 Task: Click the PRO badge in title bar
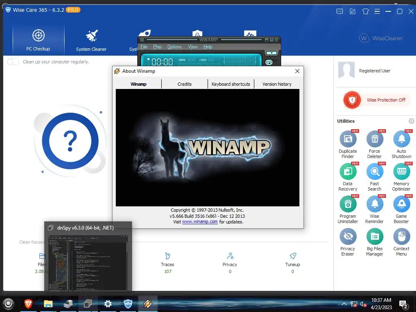[x=73, y=10]
